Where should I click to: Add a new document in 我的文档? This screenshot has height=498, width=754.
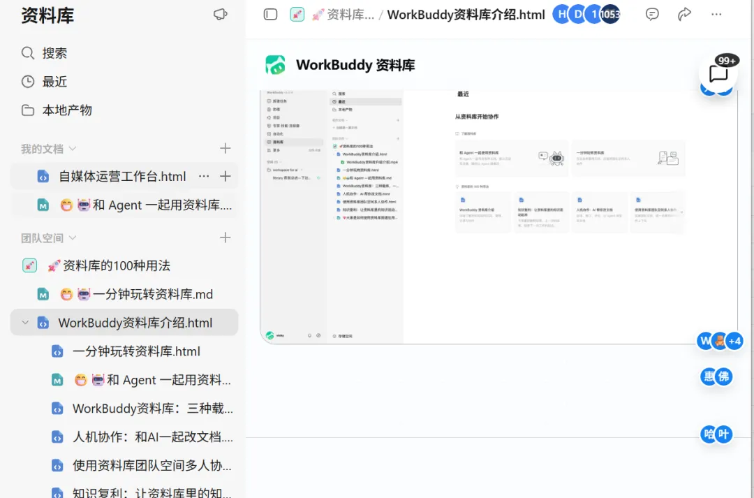click(x=225, y=148)
